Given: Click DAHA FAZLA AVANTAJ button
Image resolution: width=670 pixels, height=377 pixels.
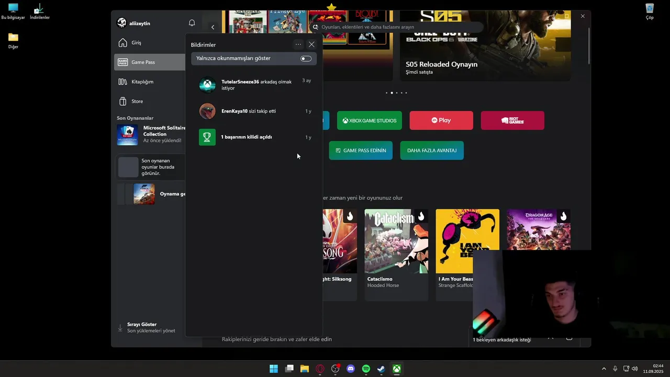Looking at the screenshot, I should (432, 150).
